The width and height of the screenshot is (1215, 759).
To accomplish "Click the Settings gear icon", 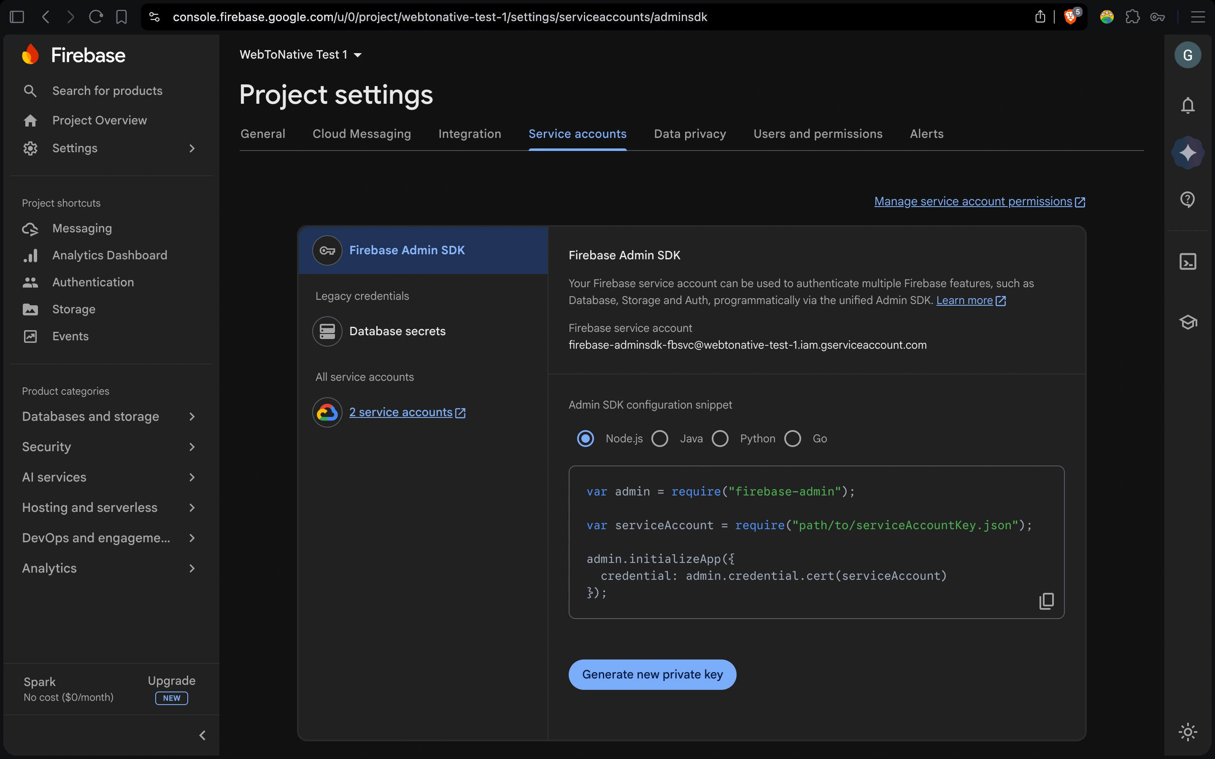I will point(30,148).
